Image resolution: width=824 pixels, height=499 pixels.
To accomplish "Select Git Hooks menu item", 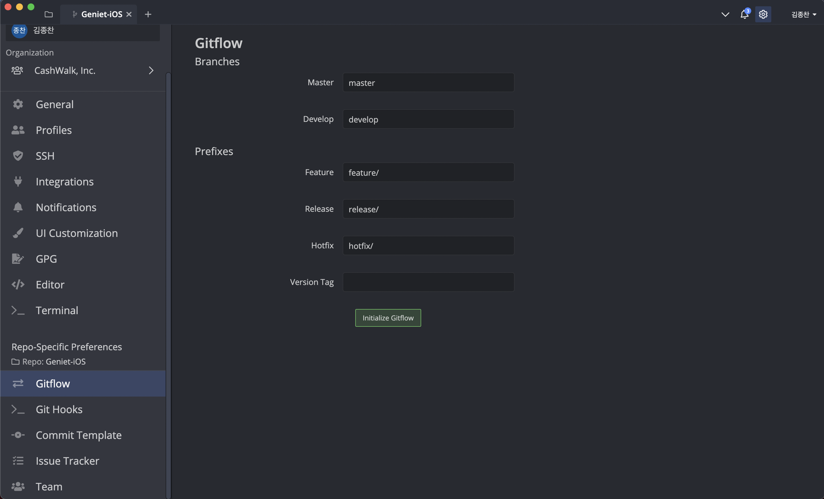I will tap(59, 409).
